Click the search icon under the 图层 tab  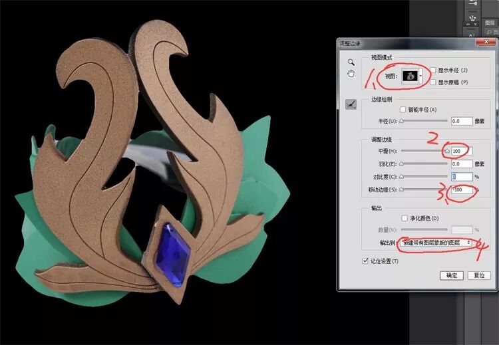(489, 32)
